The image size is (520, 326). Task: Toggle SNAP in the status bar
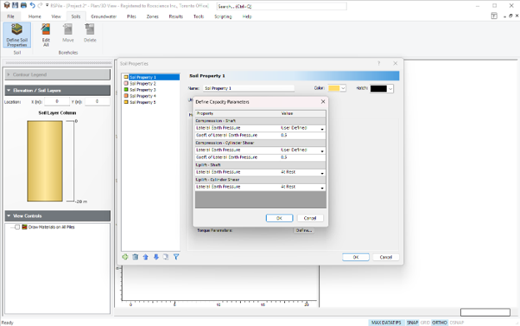click(x=412, y=323)
